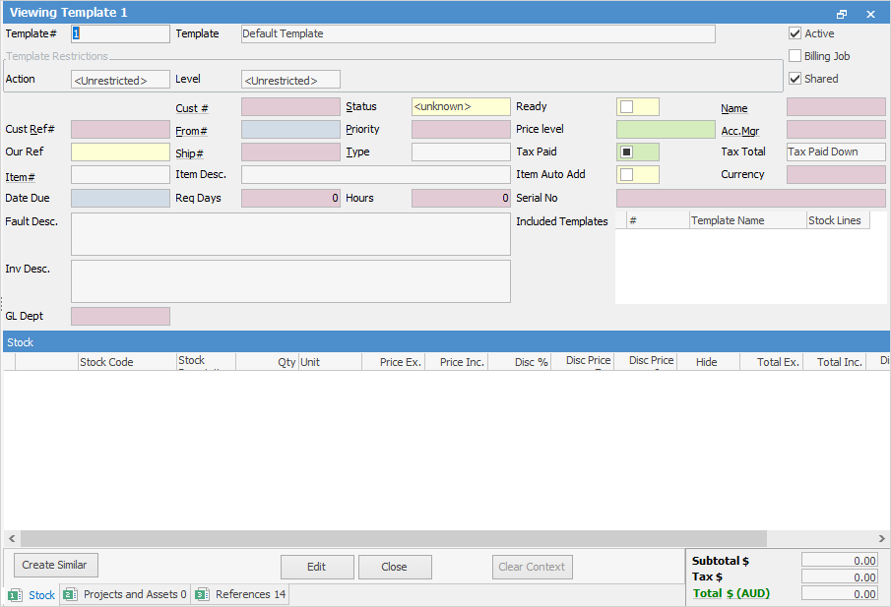The image size is (891, 607).
Task: Click the Edit button
Action: pos(317,567)
